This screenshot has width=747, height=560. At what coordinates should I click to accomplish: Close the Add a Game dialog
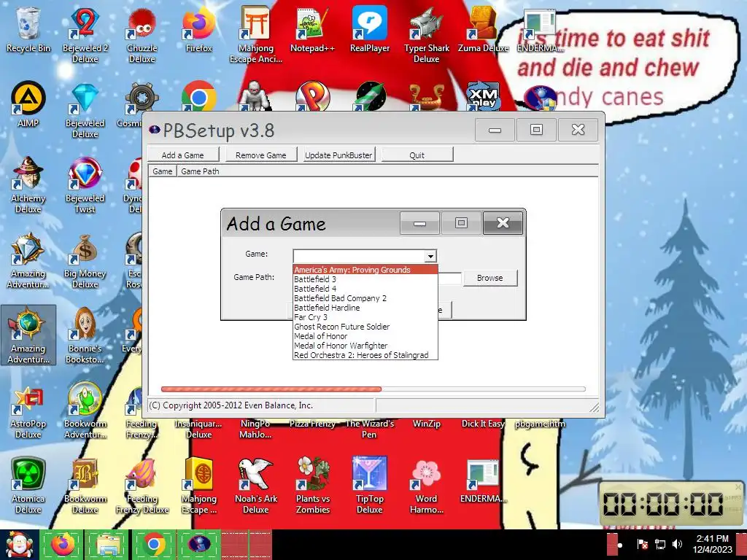click(x=503, y=223)
